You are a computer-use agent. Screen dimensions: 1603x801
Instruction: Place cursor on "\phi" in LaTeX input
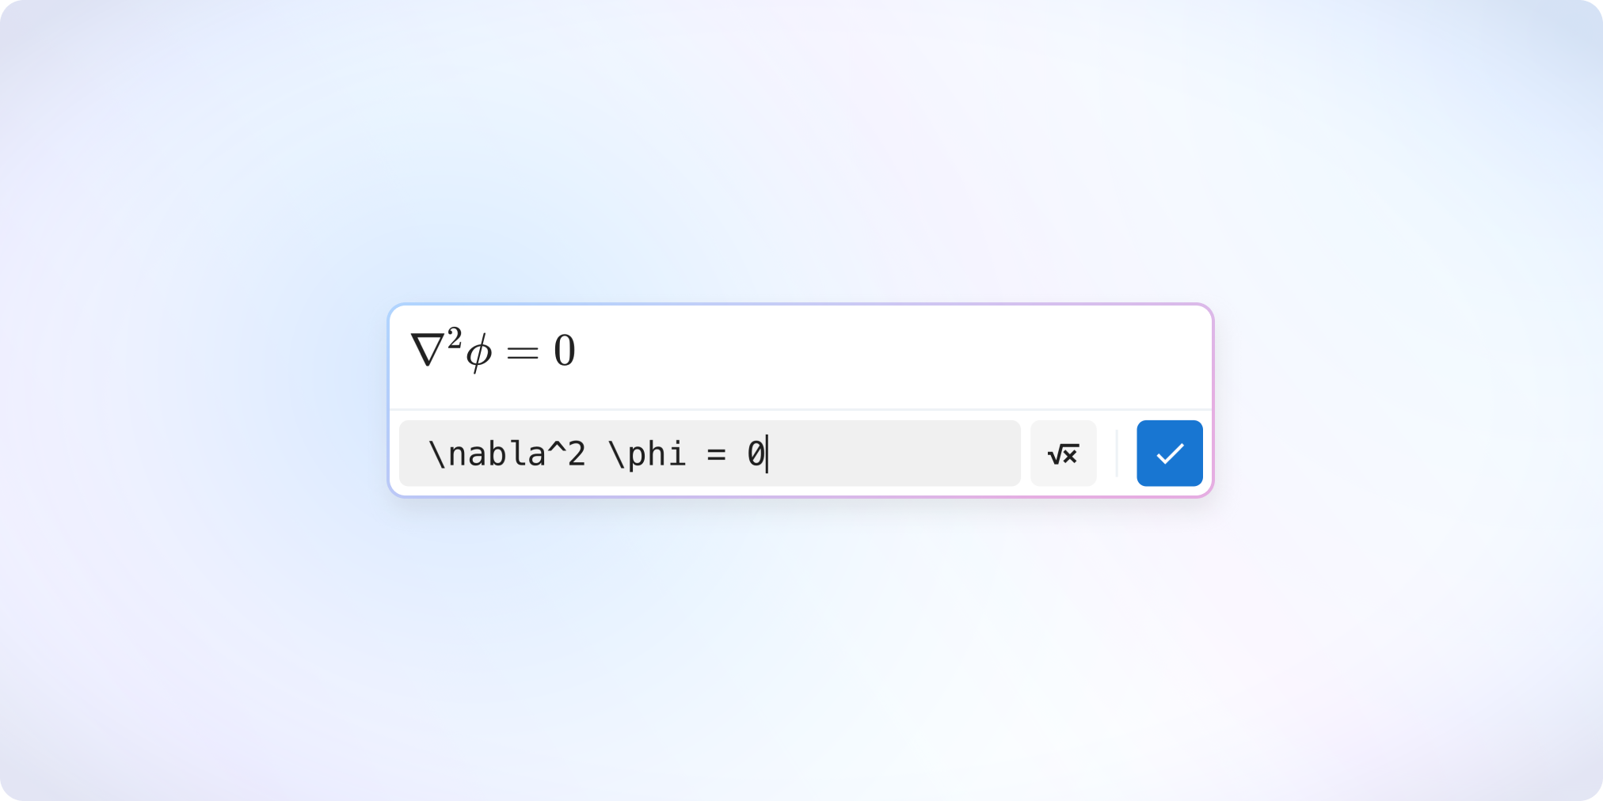pos(646,454)
